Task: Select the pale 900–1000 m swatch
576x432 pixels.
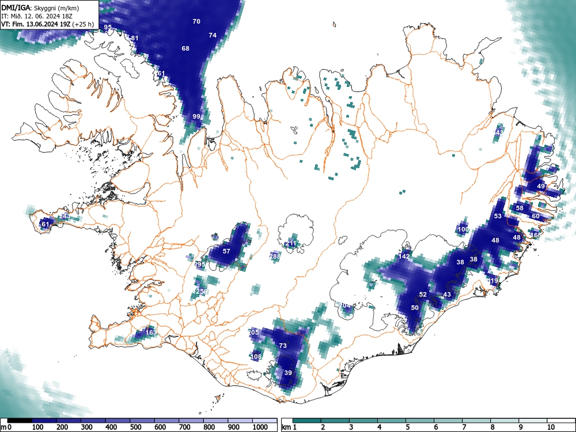Action: tap(240, 420)
